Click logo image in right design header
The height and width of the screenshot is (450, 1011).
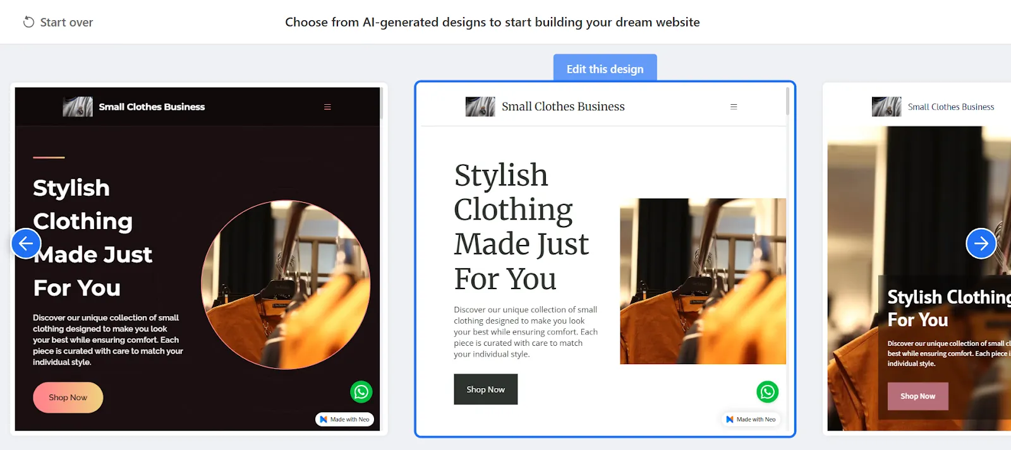(x=887, y=107)
